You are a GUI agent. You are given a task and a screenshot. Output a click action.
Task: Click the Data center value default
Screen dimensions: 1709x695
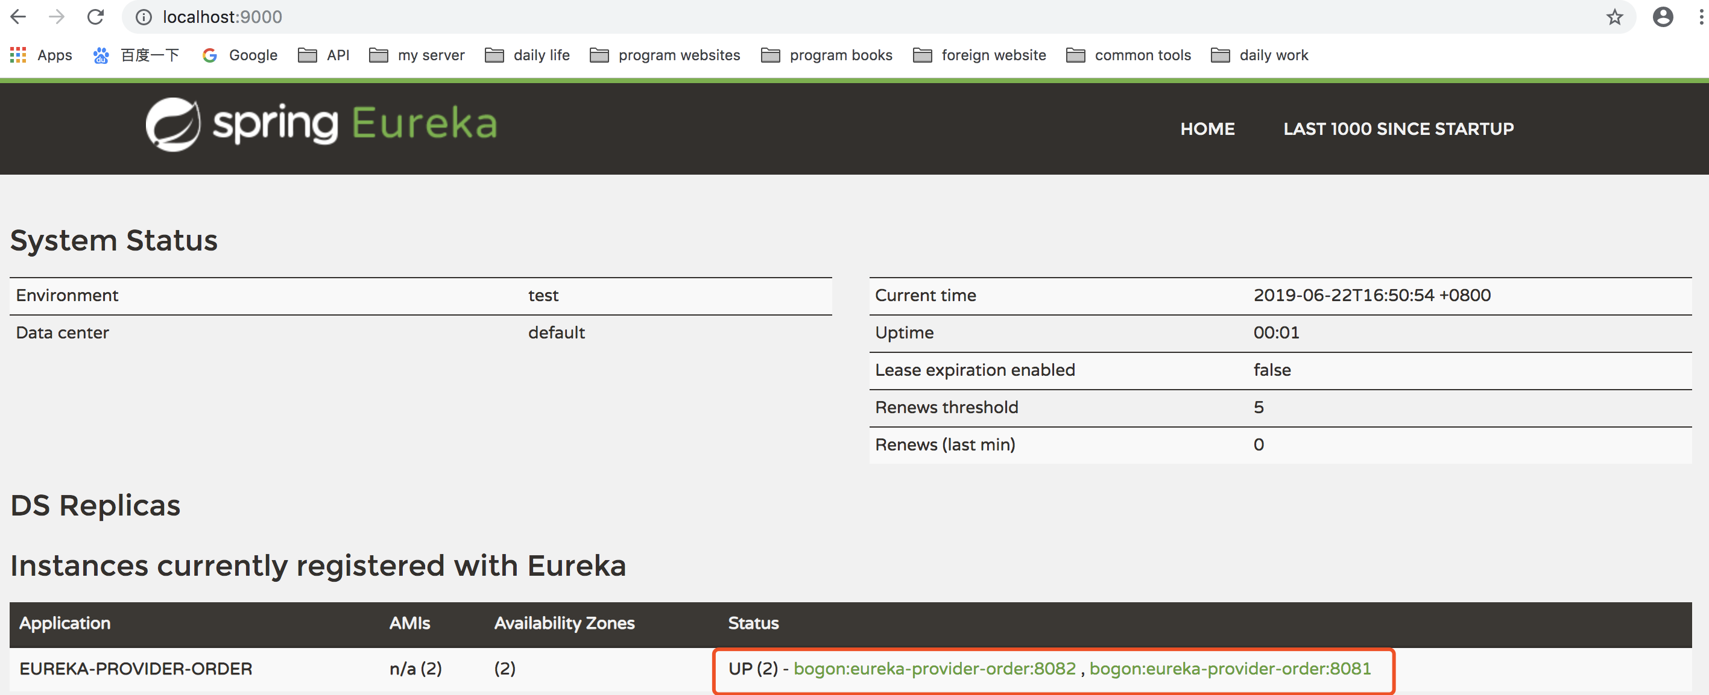click(557, 332)
